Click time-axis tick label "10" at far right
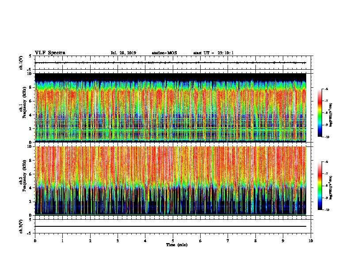Viewport: 350px width, 270px height. pos(311,241)
